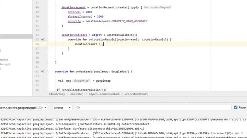This screenshot has height=138, width=247.
Task: Toggle the Regex checkbox
Action: coord(236,107)
